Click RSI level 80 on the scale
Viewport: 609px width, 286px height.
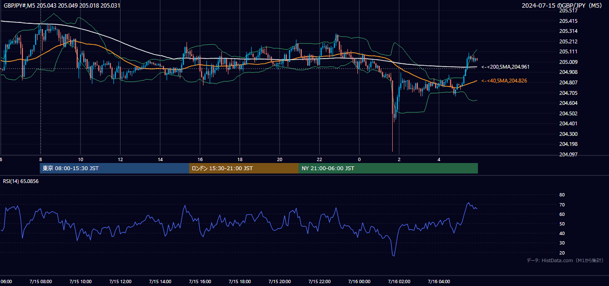click(562, 195)
